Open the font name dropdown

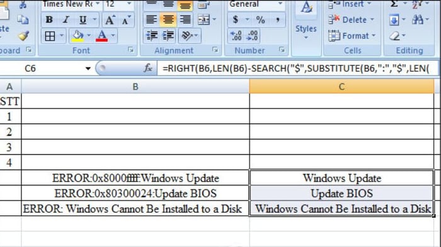tap(98, 4)
